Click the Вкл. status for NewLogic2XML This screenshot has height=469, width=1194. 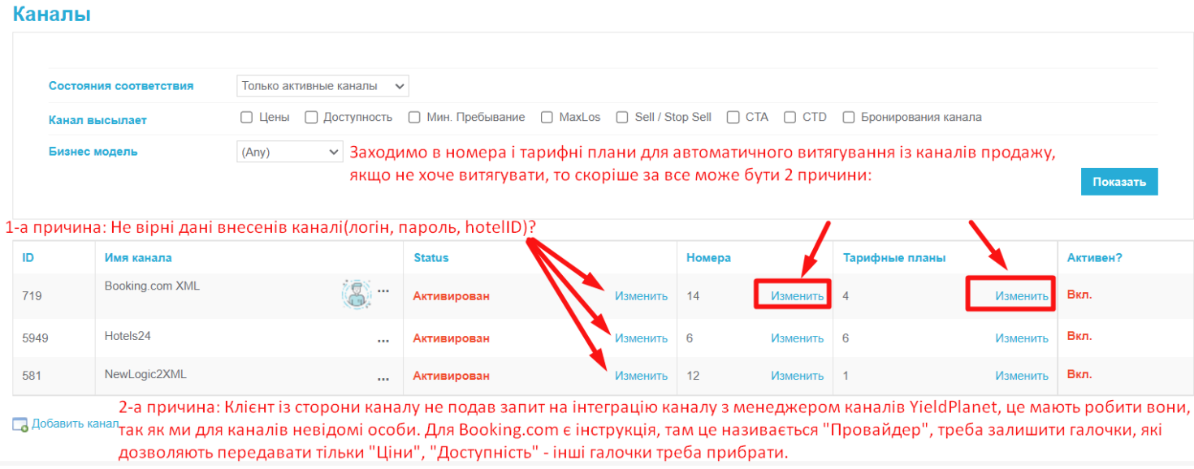pos(1079,375)
